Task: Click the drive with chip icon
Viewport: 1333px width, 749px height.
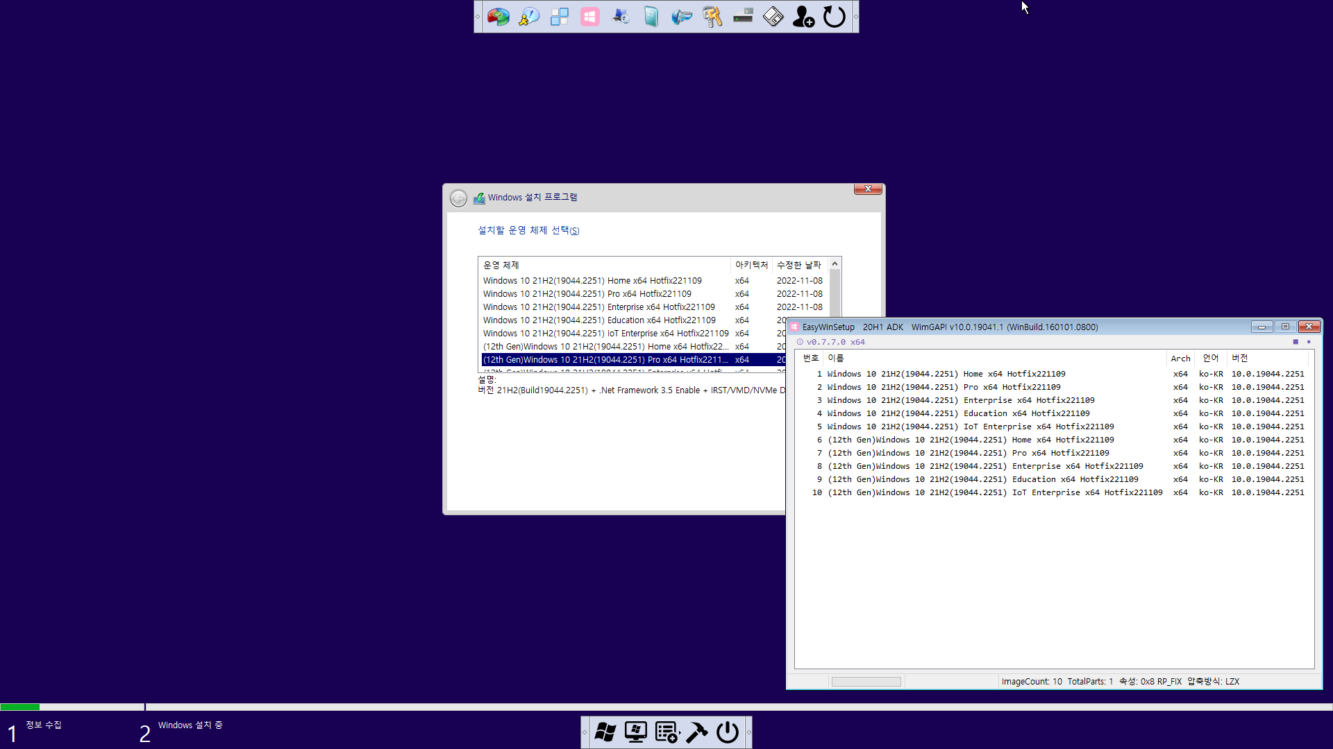Action: click(743, 17)
